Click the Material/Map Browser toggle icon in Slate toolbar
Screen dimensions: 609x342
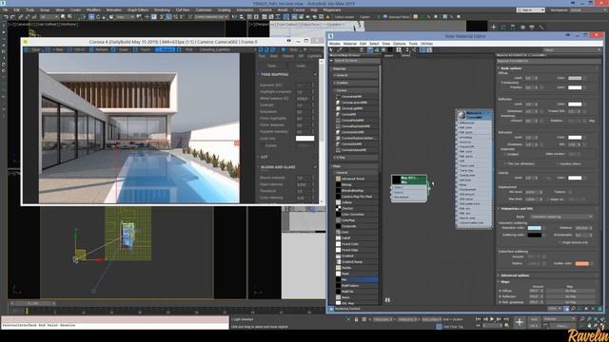[x=422, y=50]
